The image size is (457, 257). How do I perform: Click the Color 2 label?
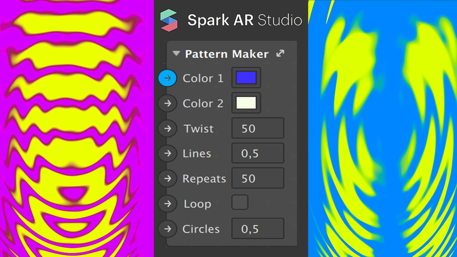click(x=203, y=103)
